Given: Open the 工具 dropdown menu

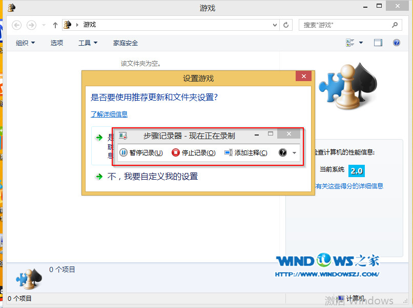Looking at the screenshot, I should pos(88,43).
